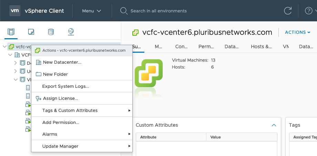Choose Assign License... menu entry
Viewport: 317px width, 156px height.
82,98
